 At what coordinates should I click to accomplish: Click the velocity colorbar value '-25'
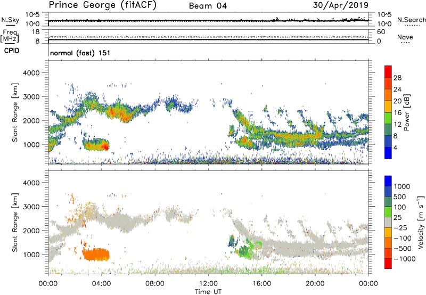(x=400, y=227)
